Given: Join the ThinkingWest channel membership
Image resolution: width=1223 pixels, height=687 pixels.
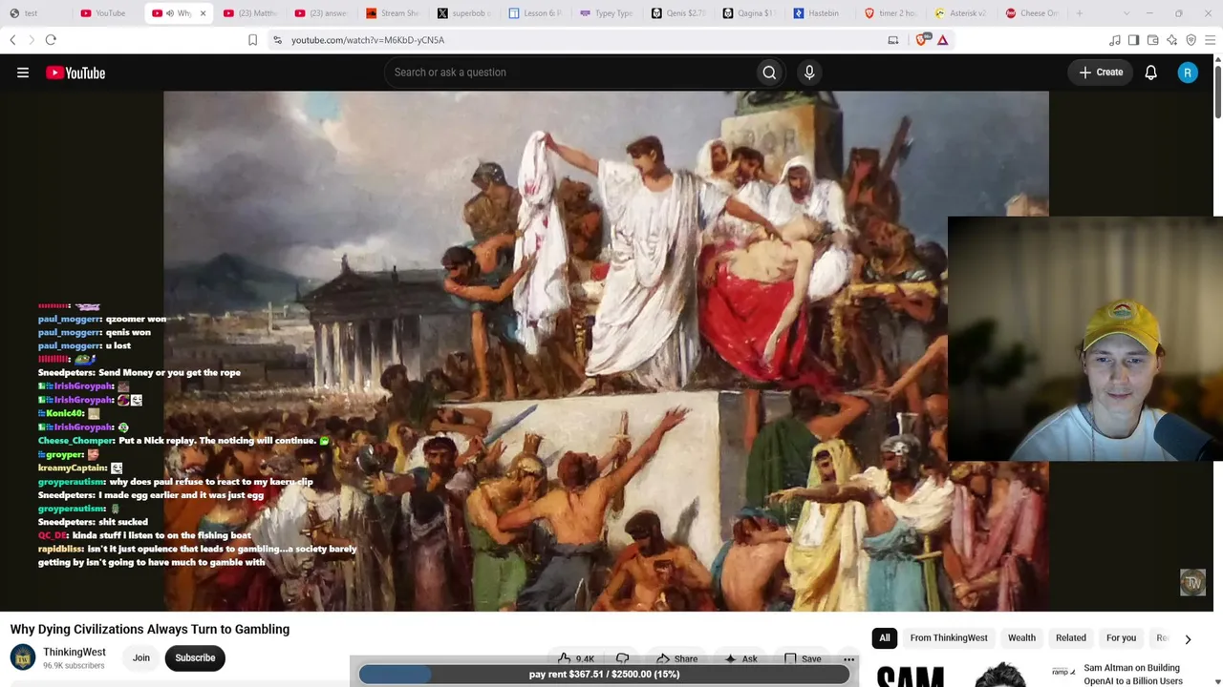Looking at the screenshot, I should click(140, 657).
